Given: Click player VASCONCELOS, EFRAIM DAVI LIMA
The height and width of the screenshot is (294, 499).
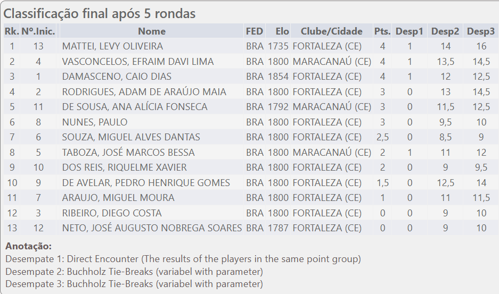Looking at the screenshot, I should coord(138,62).
